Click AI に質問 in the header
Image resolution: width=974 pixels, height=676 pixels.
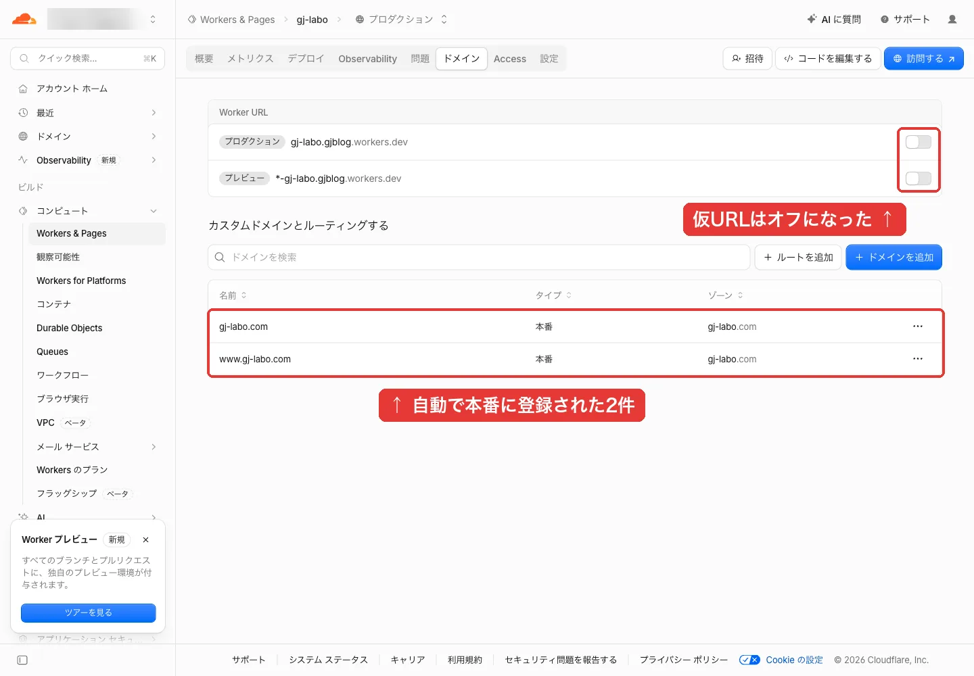click(834, 20)
